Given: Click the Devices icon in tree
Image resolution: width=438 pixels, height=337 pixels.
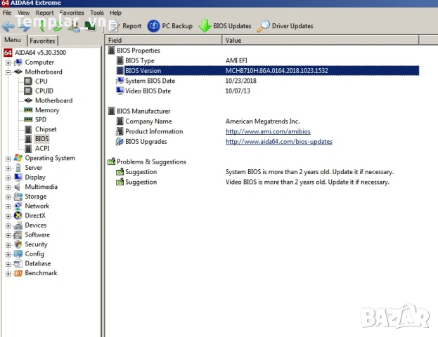Looking at the screenshot, I should click(x=18, y=225).
